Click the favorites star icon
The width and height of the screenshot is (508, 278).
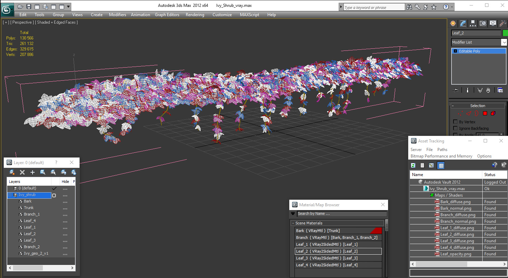(x=434, y=7)
